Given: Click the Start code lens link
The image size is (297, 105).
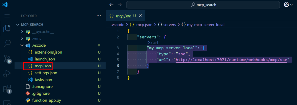Looking at the screenshot, I should pyautogui.click(x=153, y=42).
